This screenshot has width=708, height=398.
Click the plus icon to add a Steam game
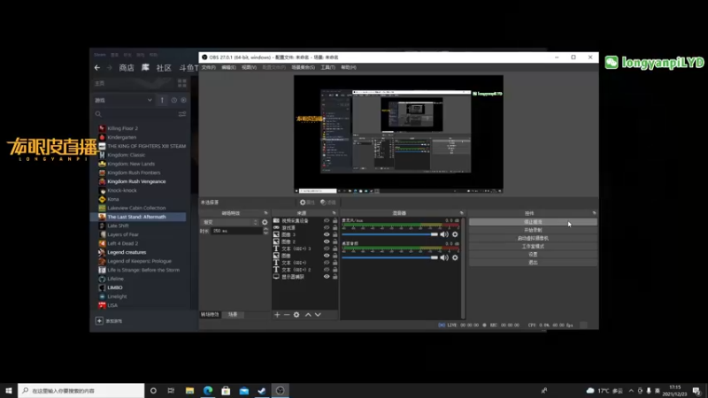point(99,321)
